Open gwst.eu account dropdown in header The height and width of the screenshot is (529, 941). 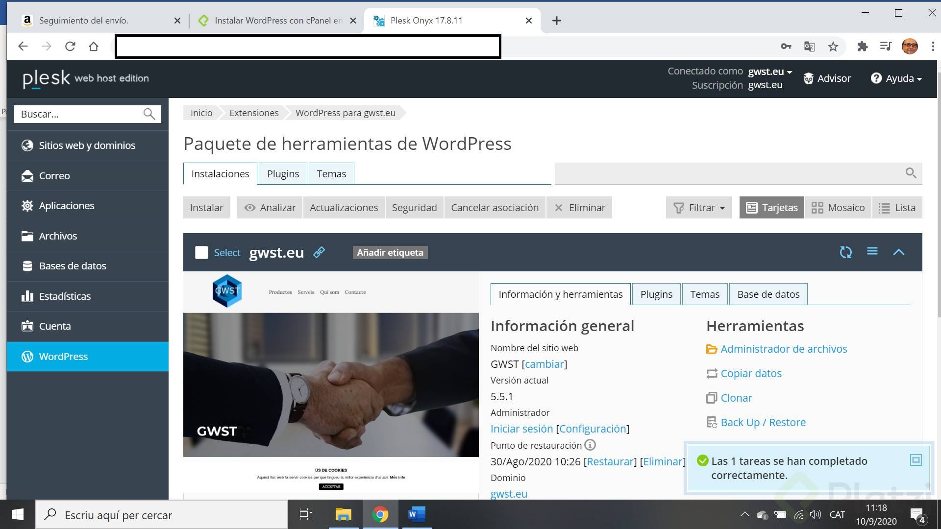pyautogui.click(x=770, y=72)
